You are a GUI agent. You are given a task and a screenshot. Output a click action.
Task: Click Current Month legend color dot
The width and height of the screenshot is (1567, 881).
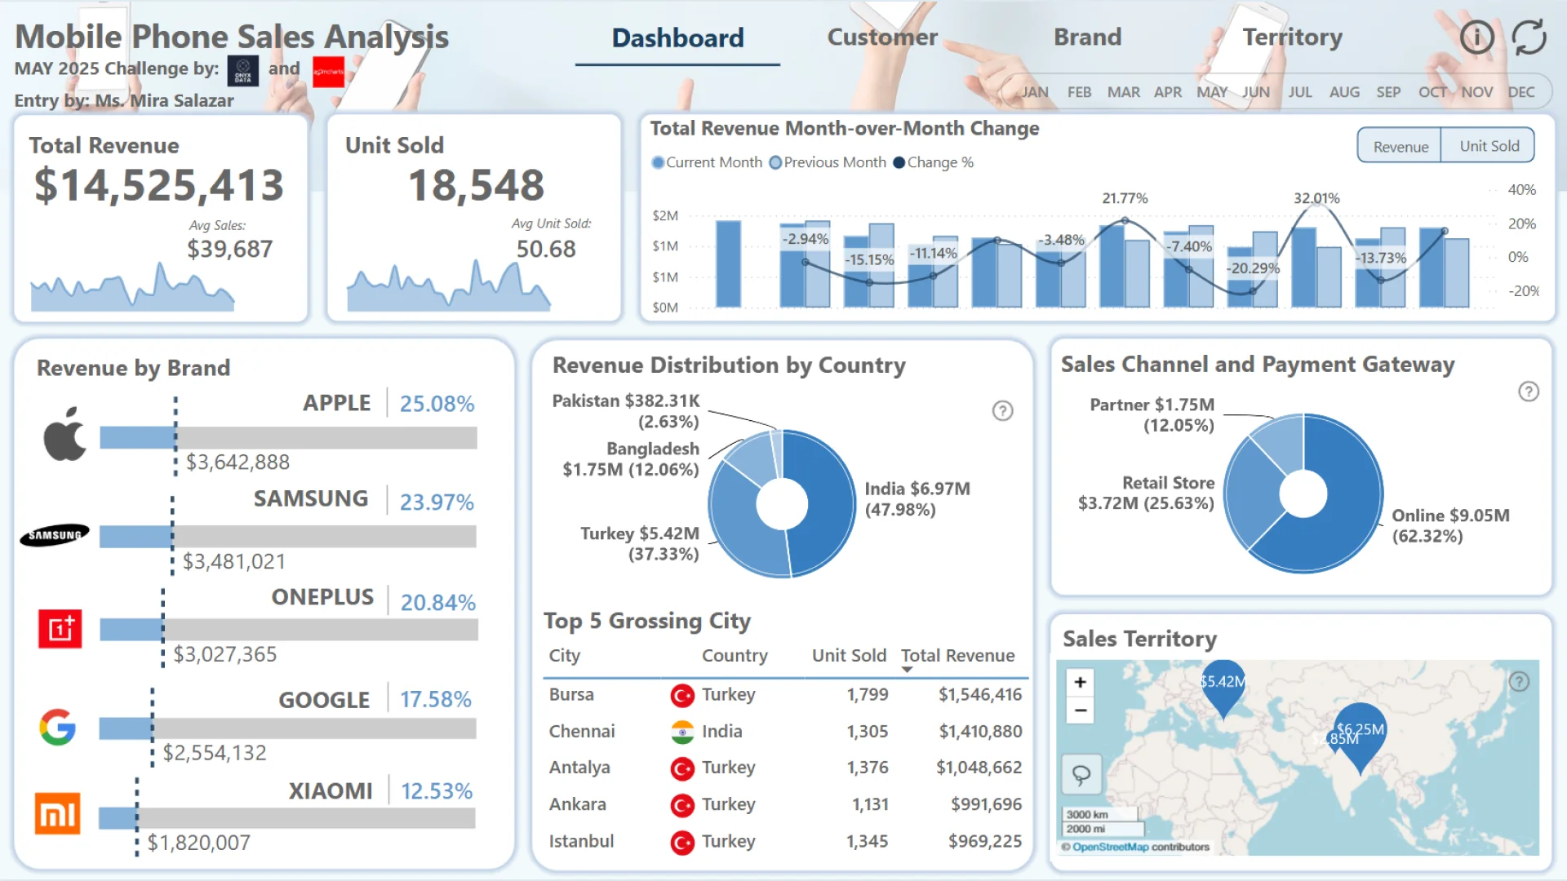click(658, 162)
